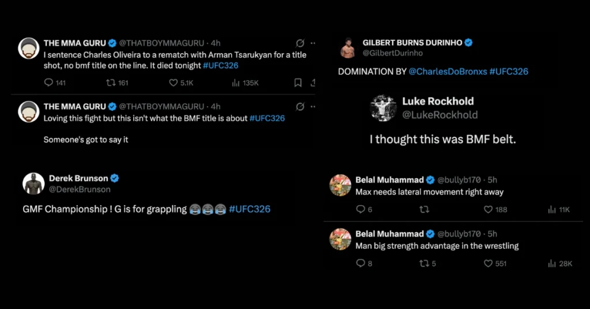
Task: Reply to Belal's tweet with 6 replies
Action: point(361,210)
